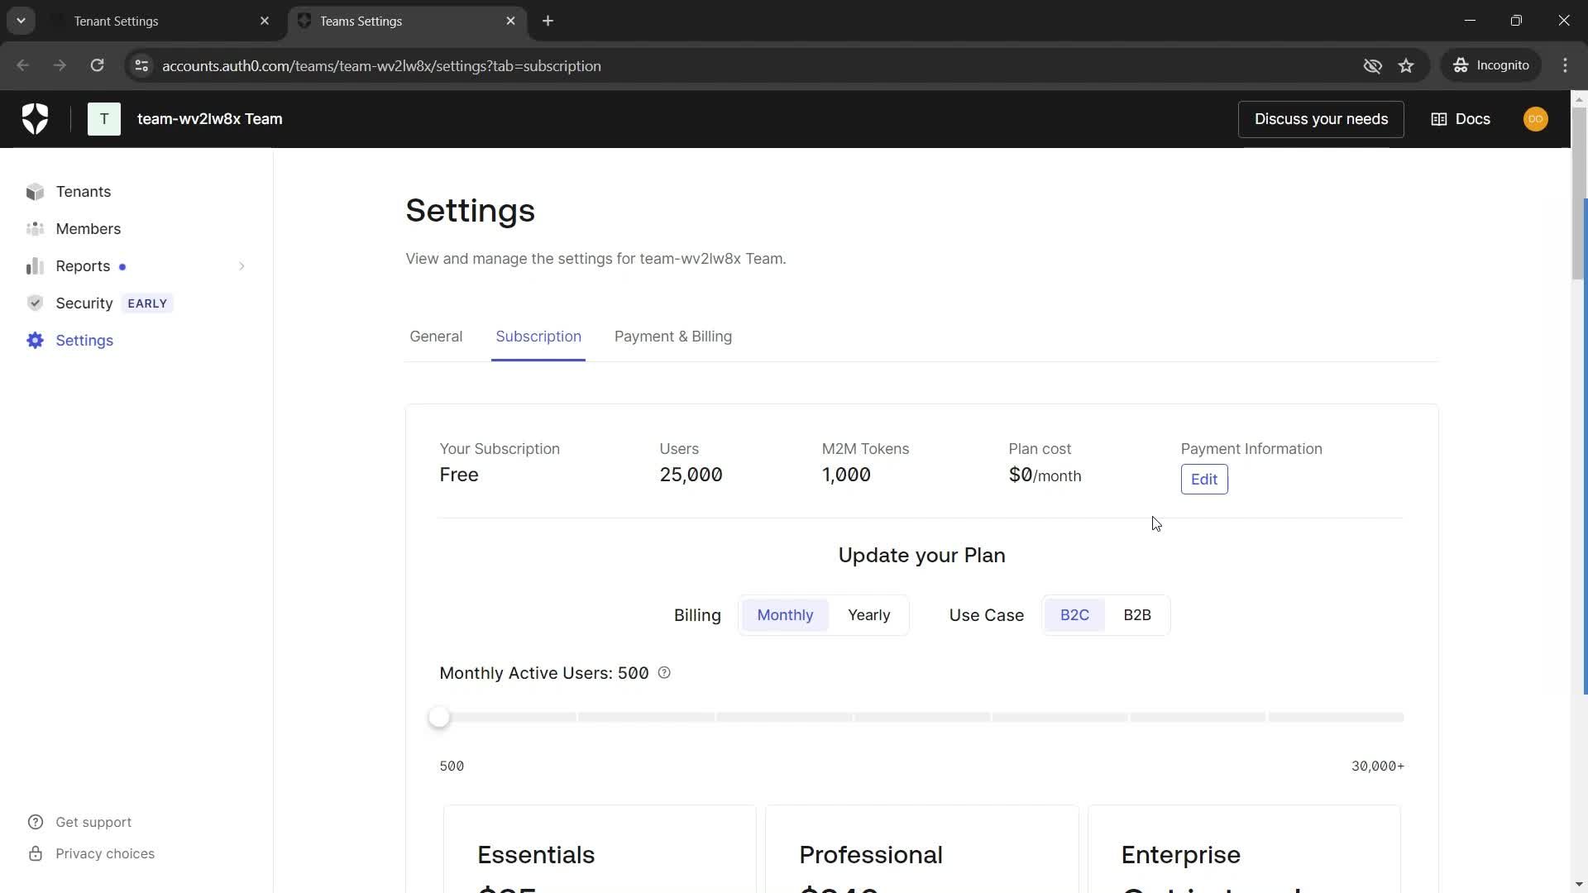Select the Enterprise plan card
Image resolution: width=1588 pixels, height=893 pixels.
pos(1244,849)
